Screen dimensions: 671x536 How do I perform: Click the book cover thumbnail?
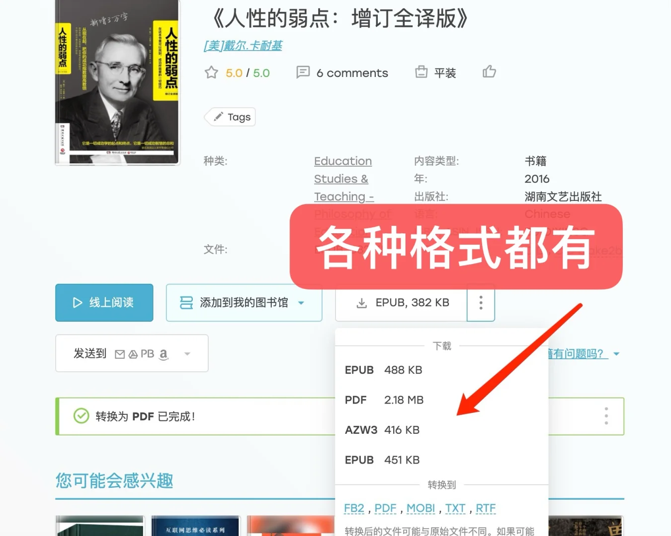pyautogui.click(x=117, y=82)
